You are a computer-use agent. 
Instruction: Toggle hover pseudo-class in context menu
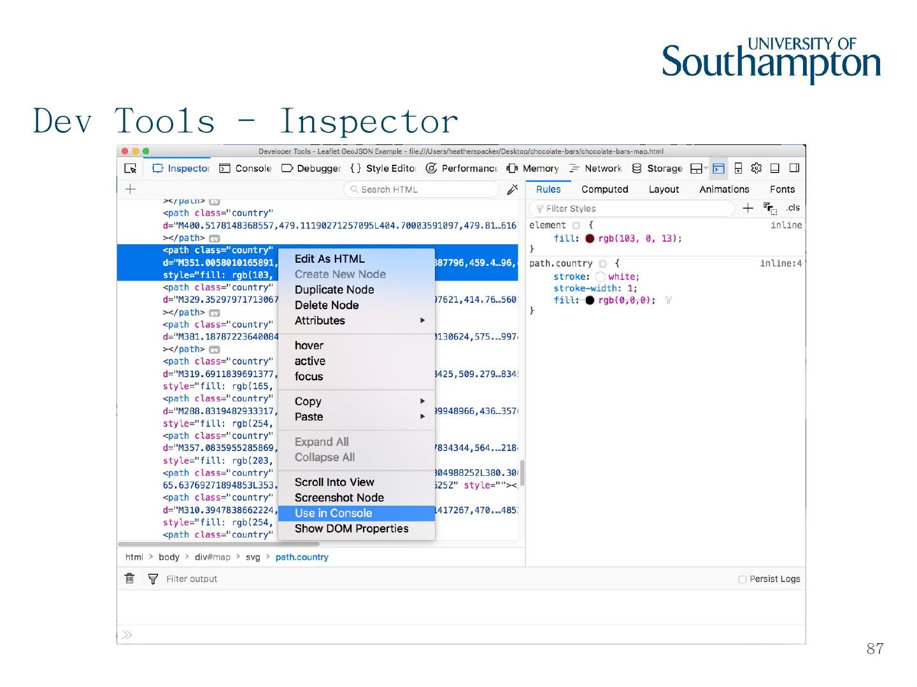(x=309, y=345)
